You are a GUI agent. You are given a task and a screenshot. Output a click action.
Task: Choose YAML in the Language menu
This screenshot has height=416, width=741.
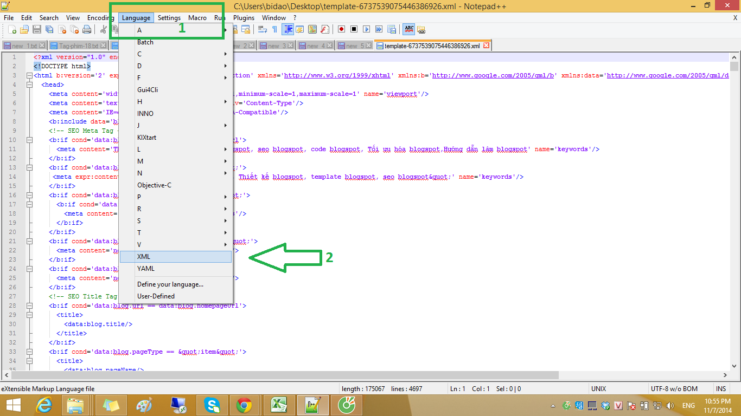pos(176,268)
